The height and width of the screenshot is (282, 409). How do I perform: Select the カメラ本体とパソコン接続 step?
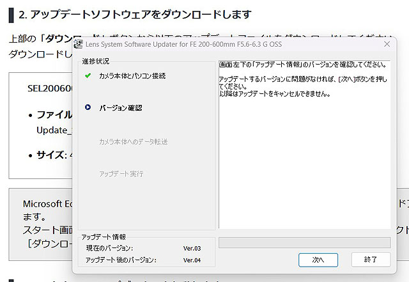[x=132, y=75]
